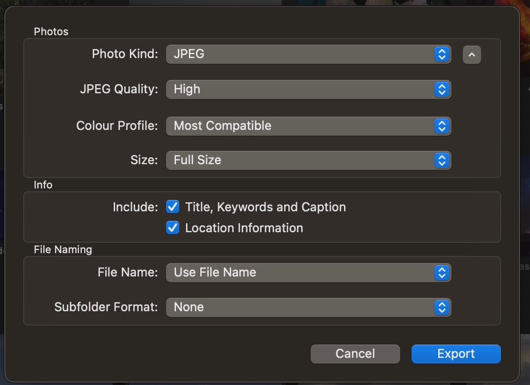Click the File Name stepper arrows icon
Viewport: 530px width, 385px height.
coord(442,273)
